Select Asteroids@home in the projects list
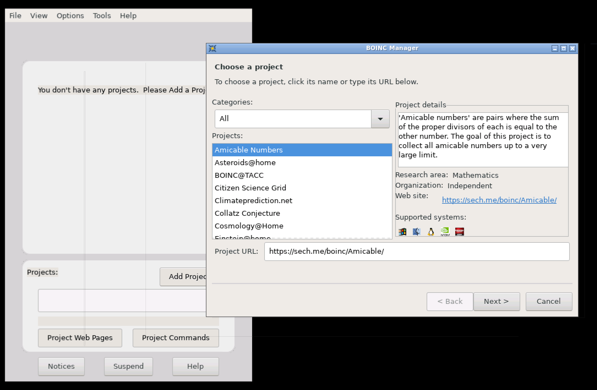Viewport: 597px width, 390px height. click(x=302, y=163)
